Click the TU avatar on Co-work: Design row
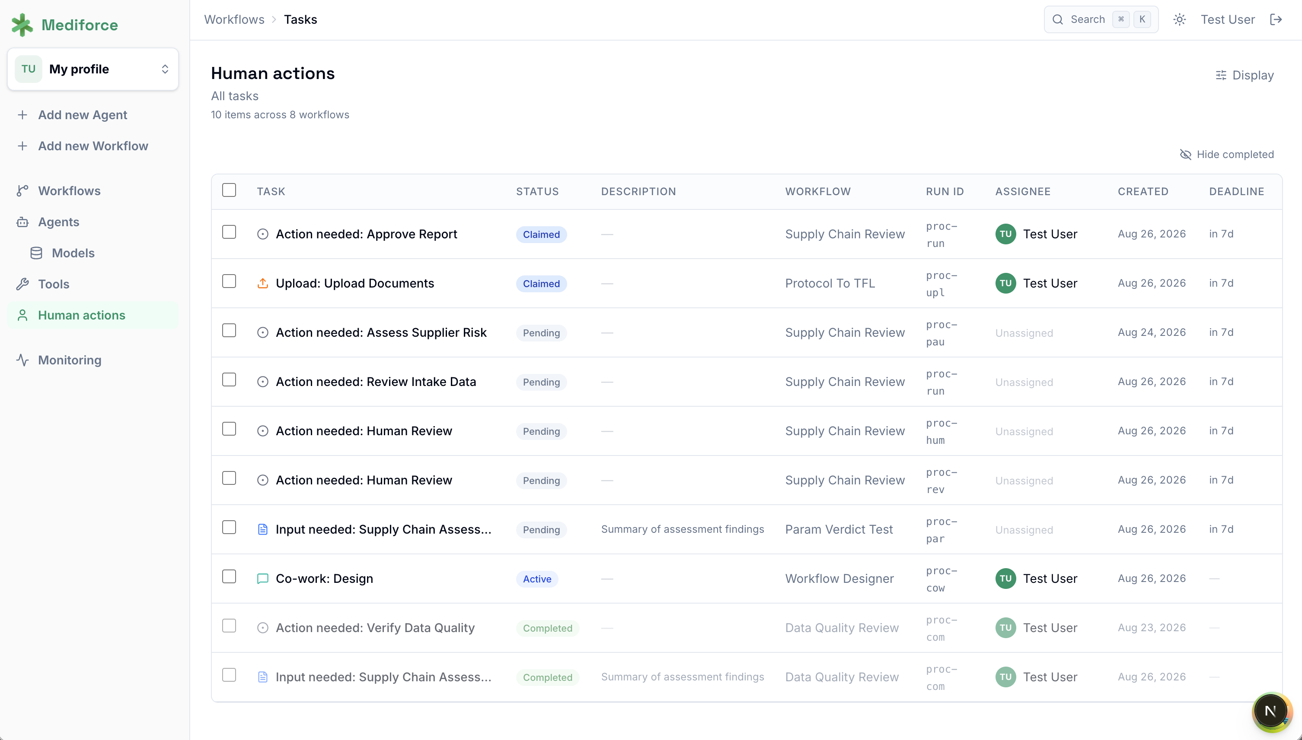 (1005, 579)
